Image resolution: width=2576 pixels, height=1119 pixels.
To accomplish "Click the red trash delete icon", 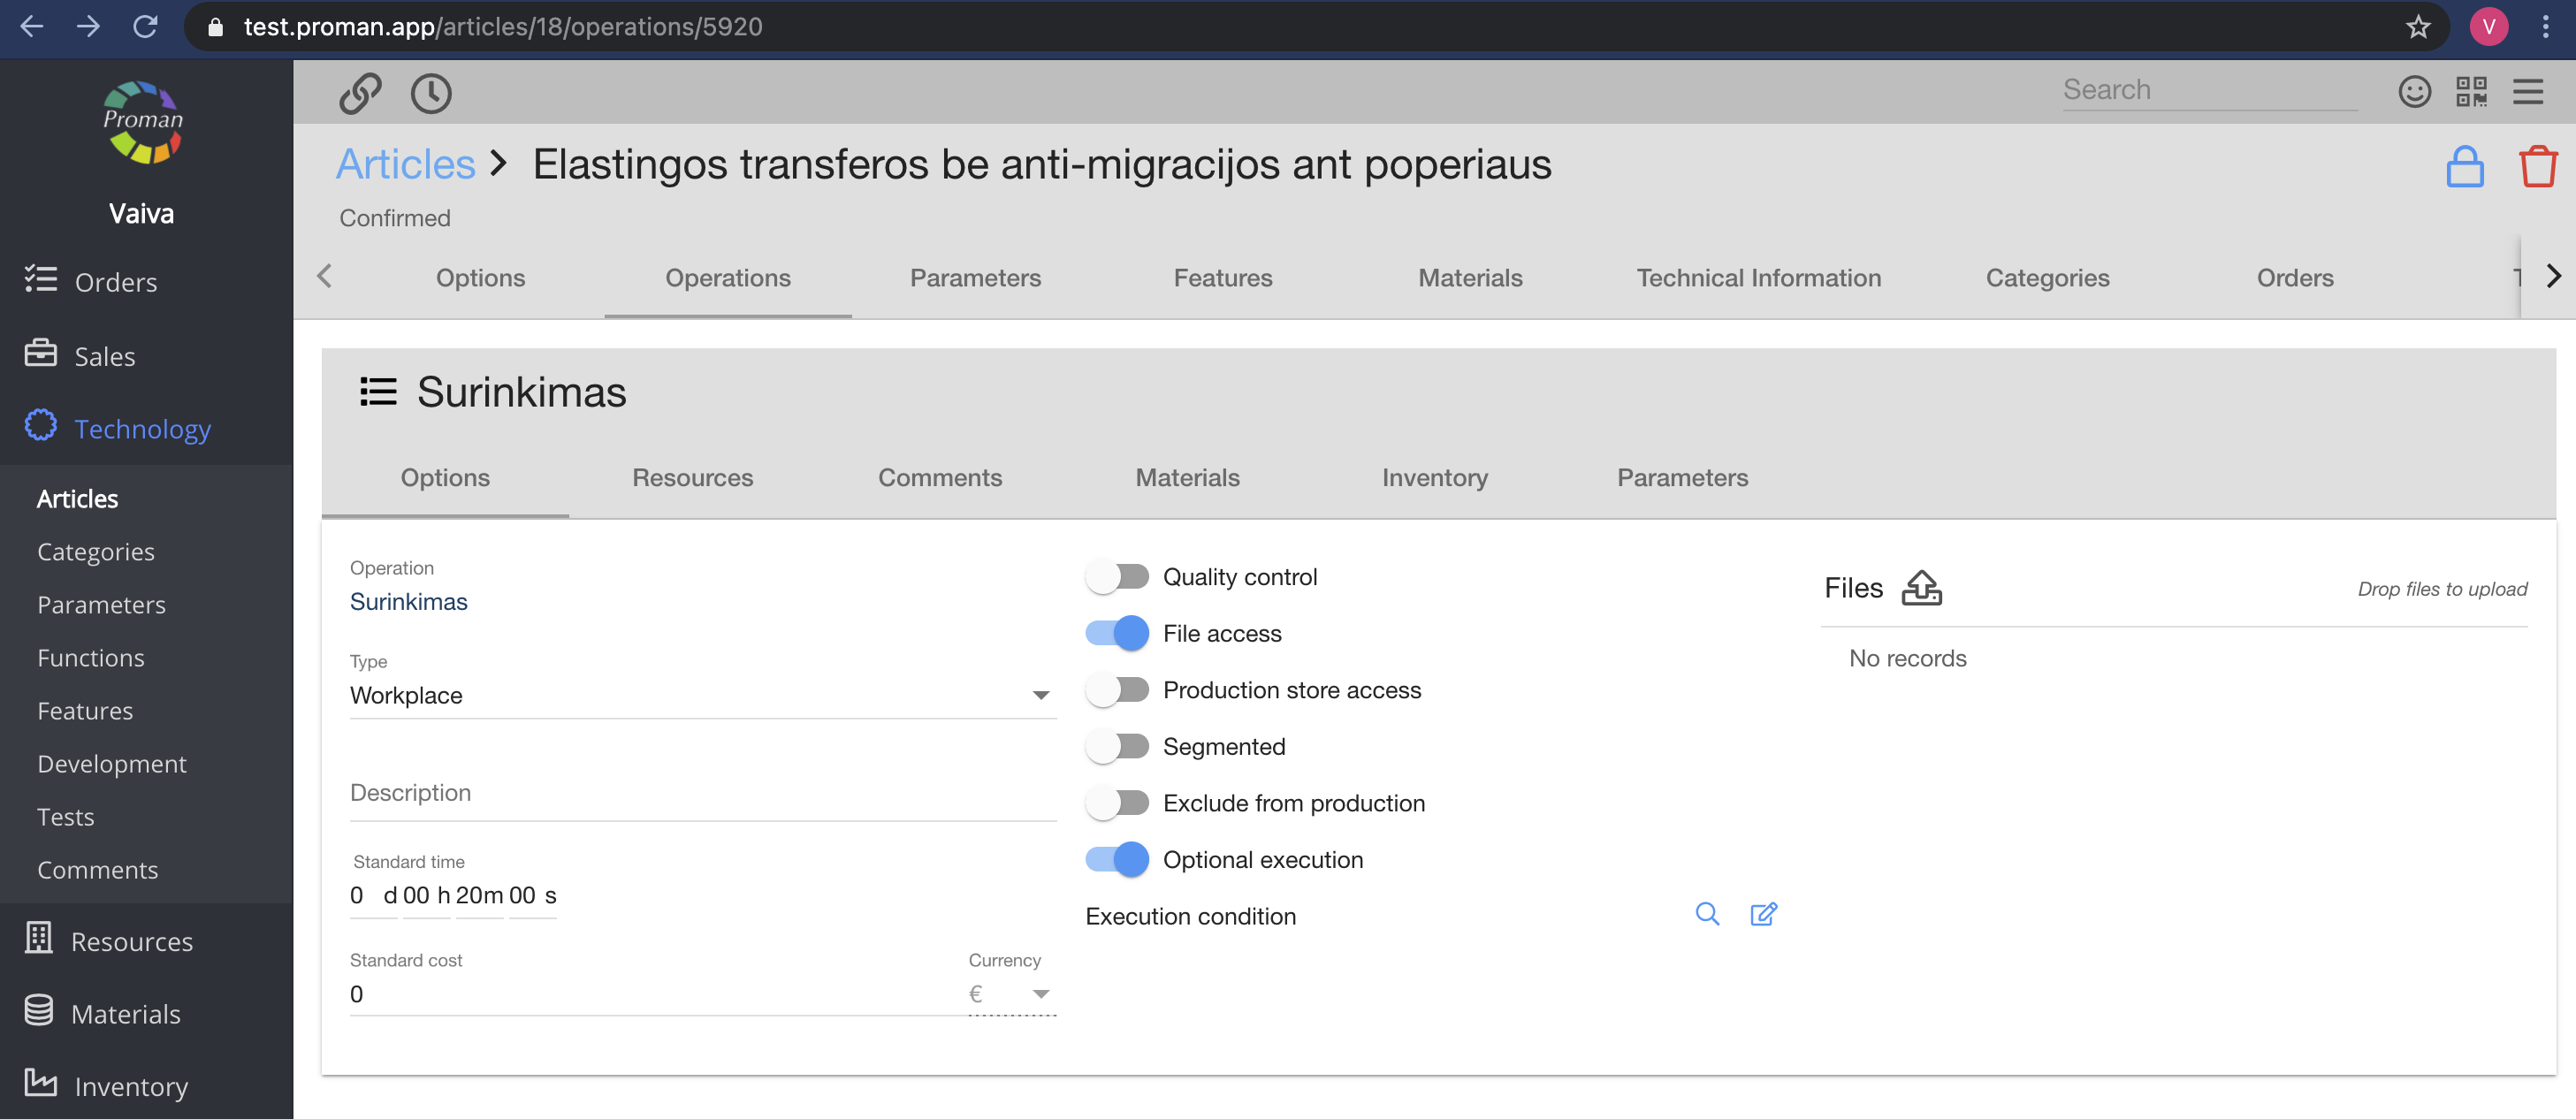I will point(2537,167).
